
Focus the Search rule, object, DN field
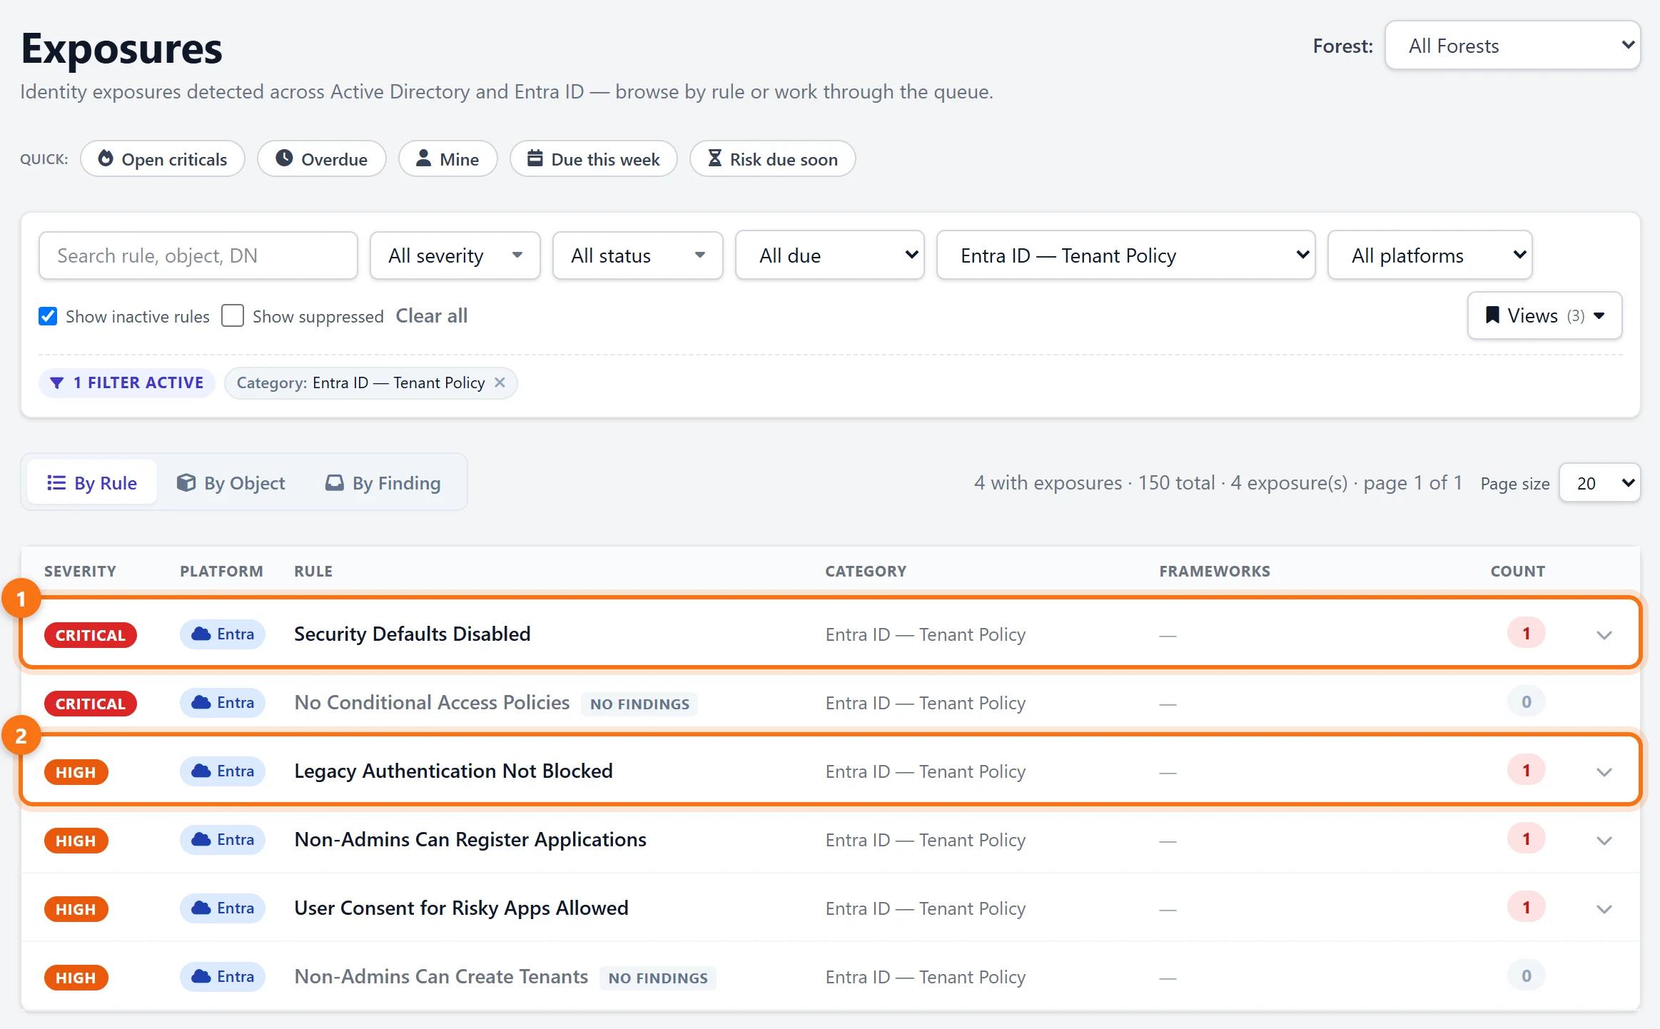pos(198,255)
